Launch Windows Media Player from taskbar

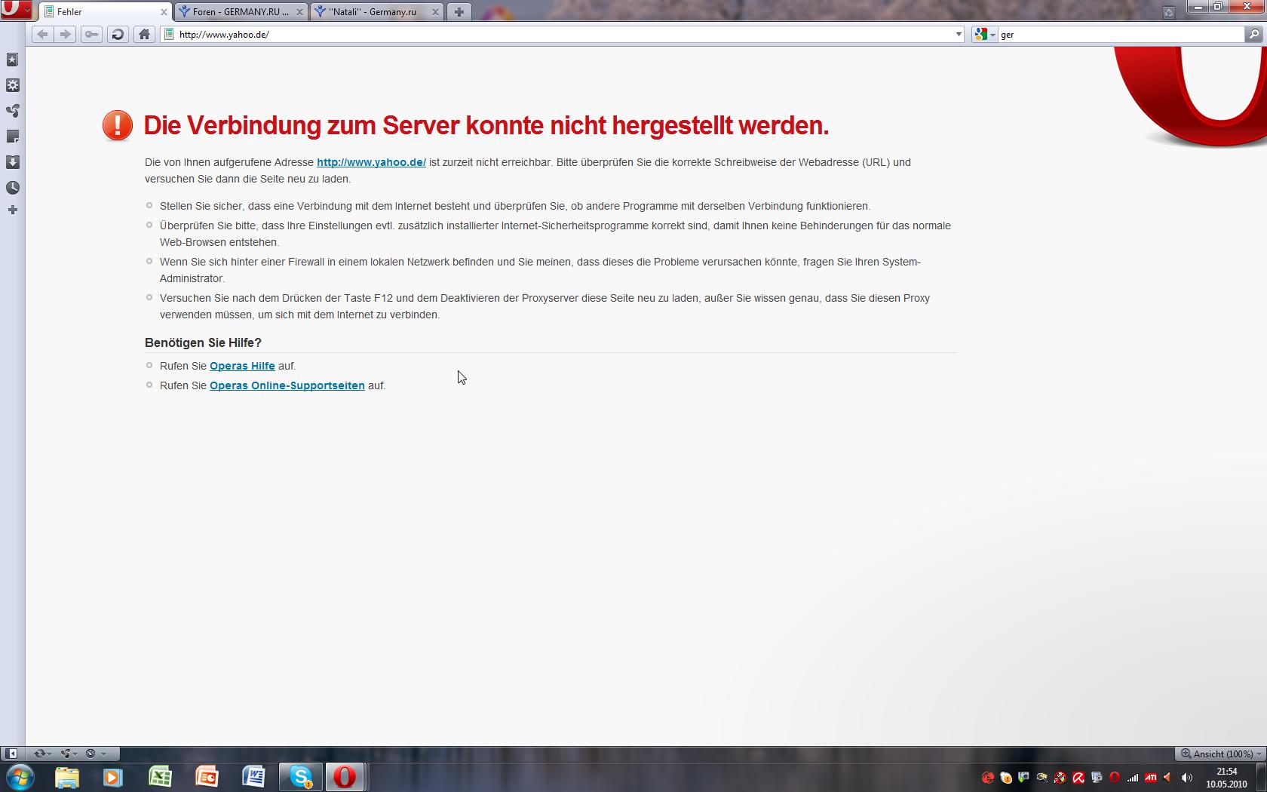113,777
